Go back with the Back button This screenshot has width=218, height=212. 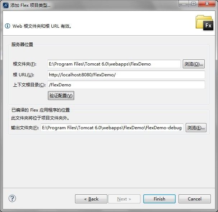[91, 199]
